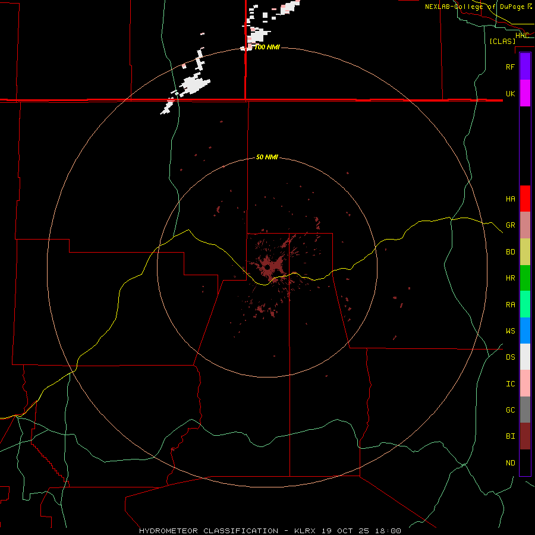535x535 pixels.
Task: Click the GC legend label text
Action: (510, 410)
